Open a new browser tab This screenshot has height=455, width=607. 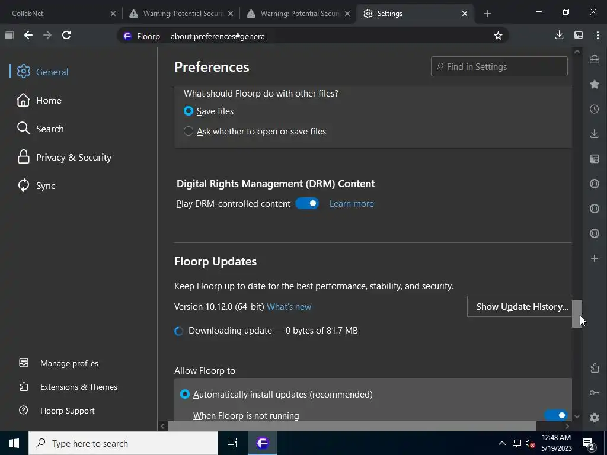pos(487,14)
